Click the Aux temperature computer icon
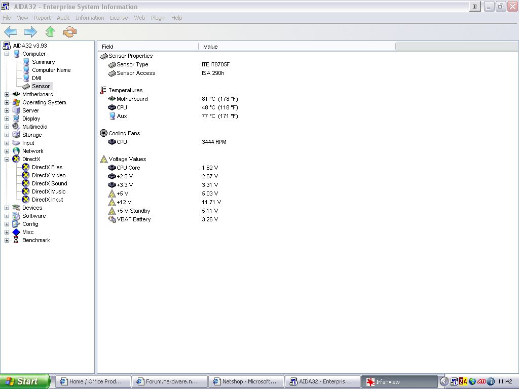 (x=112, y=116)
